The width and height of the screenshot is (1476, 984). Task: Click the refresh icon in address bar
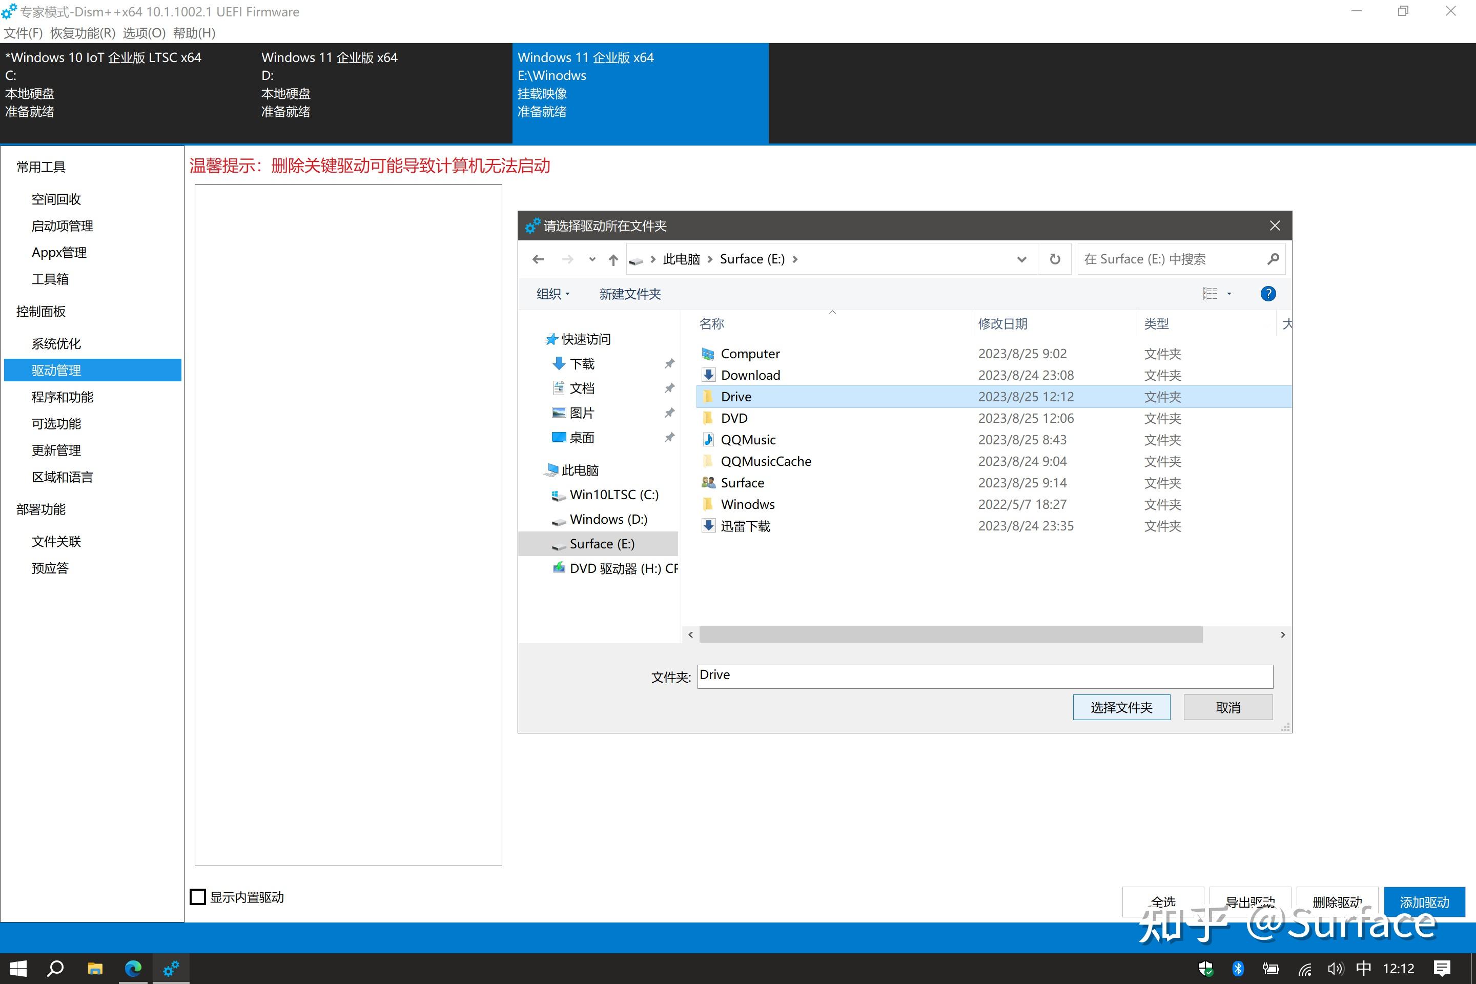tap(1055, 259)
